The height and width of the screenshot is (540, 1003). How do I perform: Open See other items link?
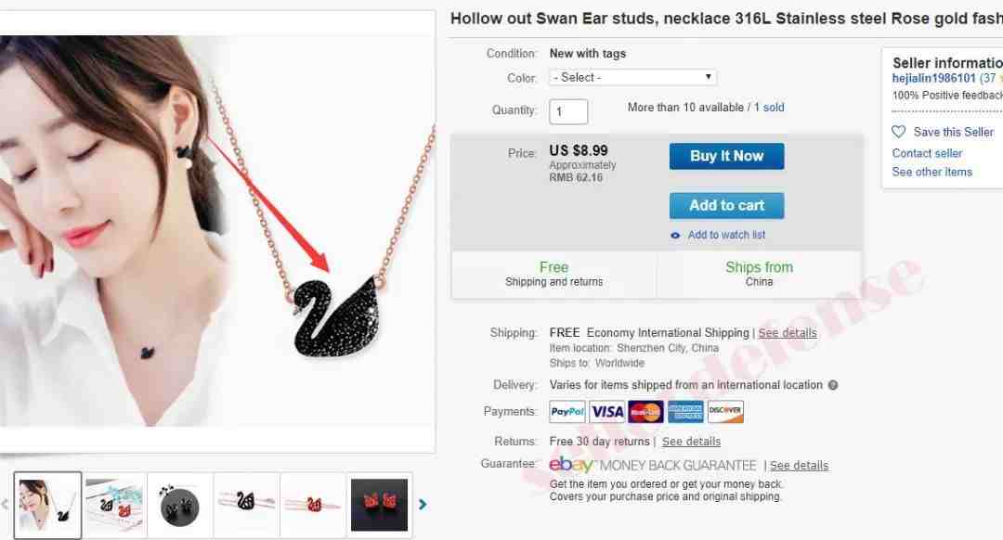(932, 172)
